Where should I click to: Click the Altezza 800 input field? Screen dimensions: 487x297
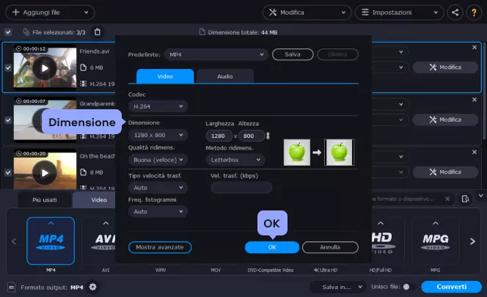[x=252, y=136]
